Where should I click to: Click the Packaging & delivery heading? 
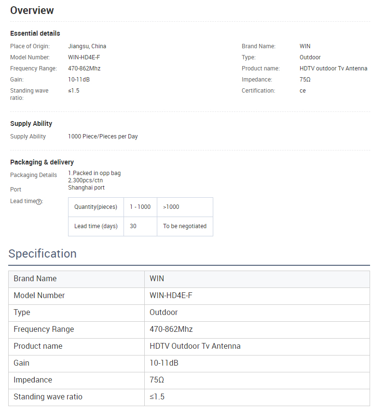point(42,162)
